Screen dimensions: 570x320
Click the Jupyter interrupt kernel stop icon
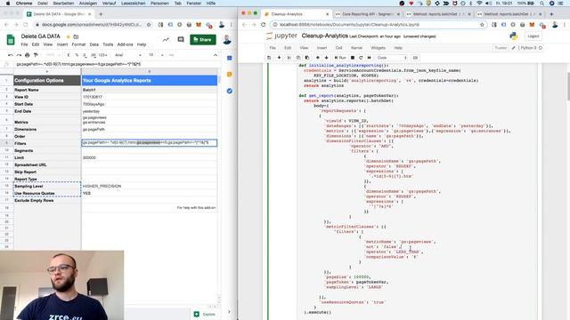click(x=353, y=58)
